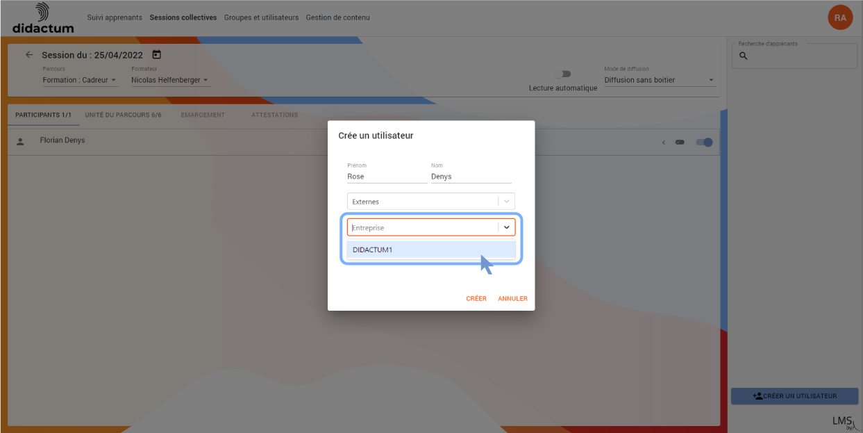Image resolution: width=863 pixels, height=433 pixels.
Task: Switch to the PARTICIPANTS 1/1 tab
Action: pos(43,115)
